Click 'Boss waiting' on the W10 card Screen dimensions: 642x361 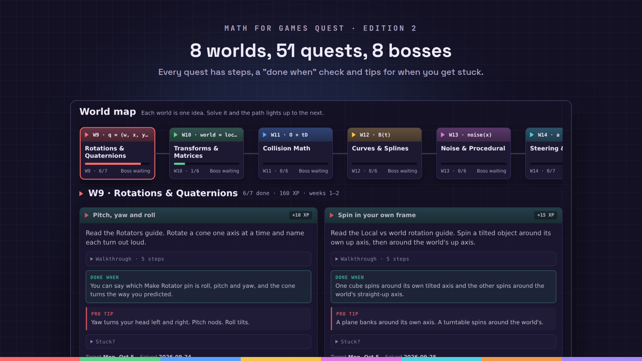pyautogui.click(x=224, y=171)
